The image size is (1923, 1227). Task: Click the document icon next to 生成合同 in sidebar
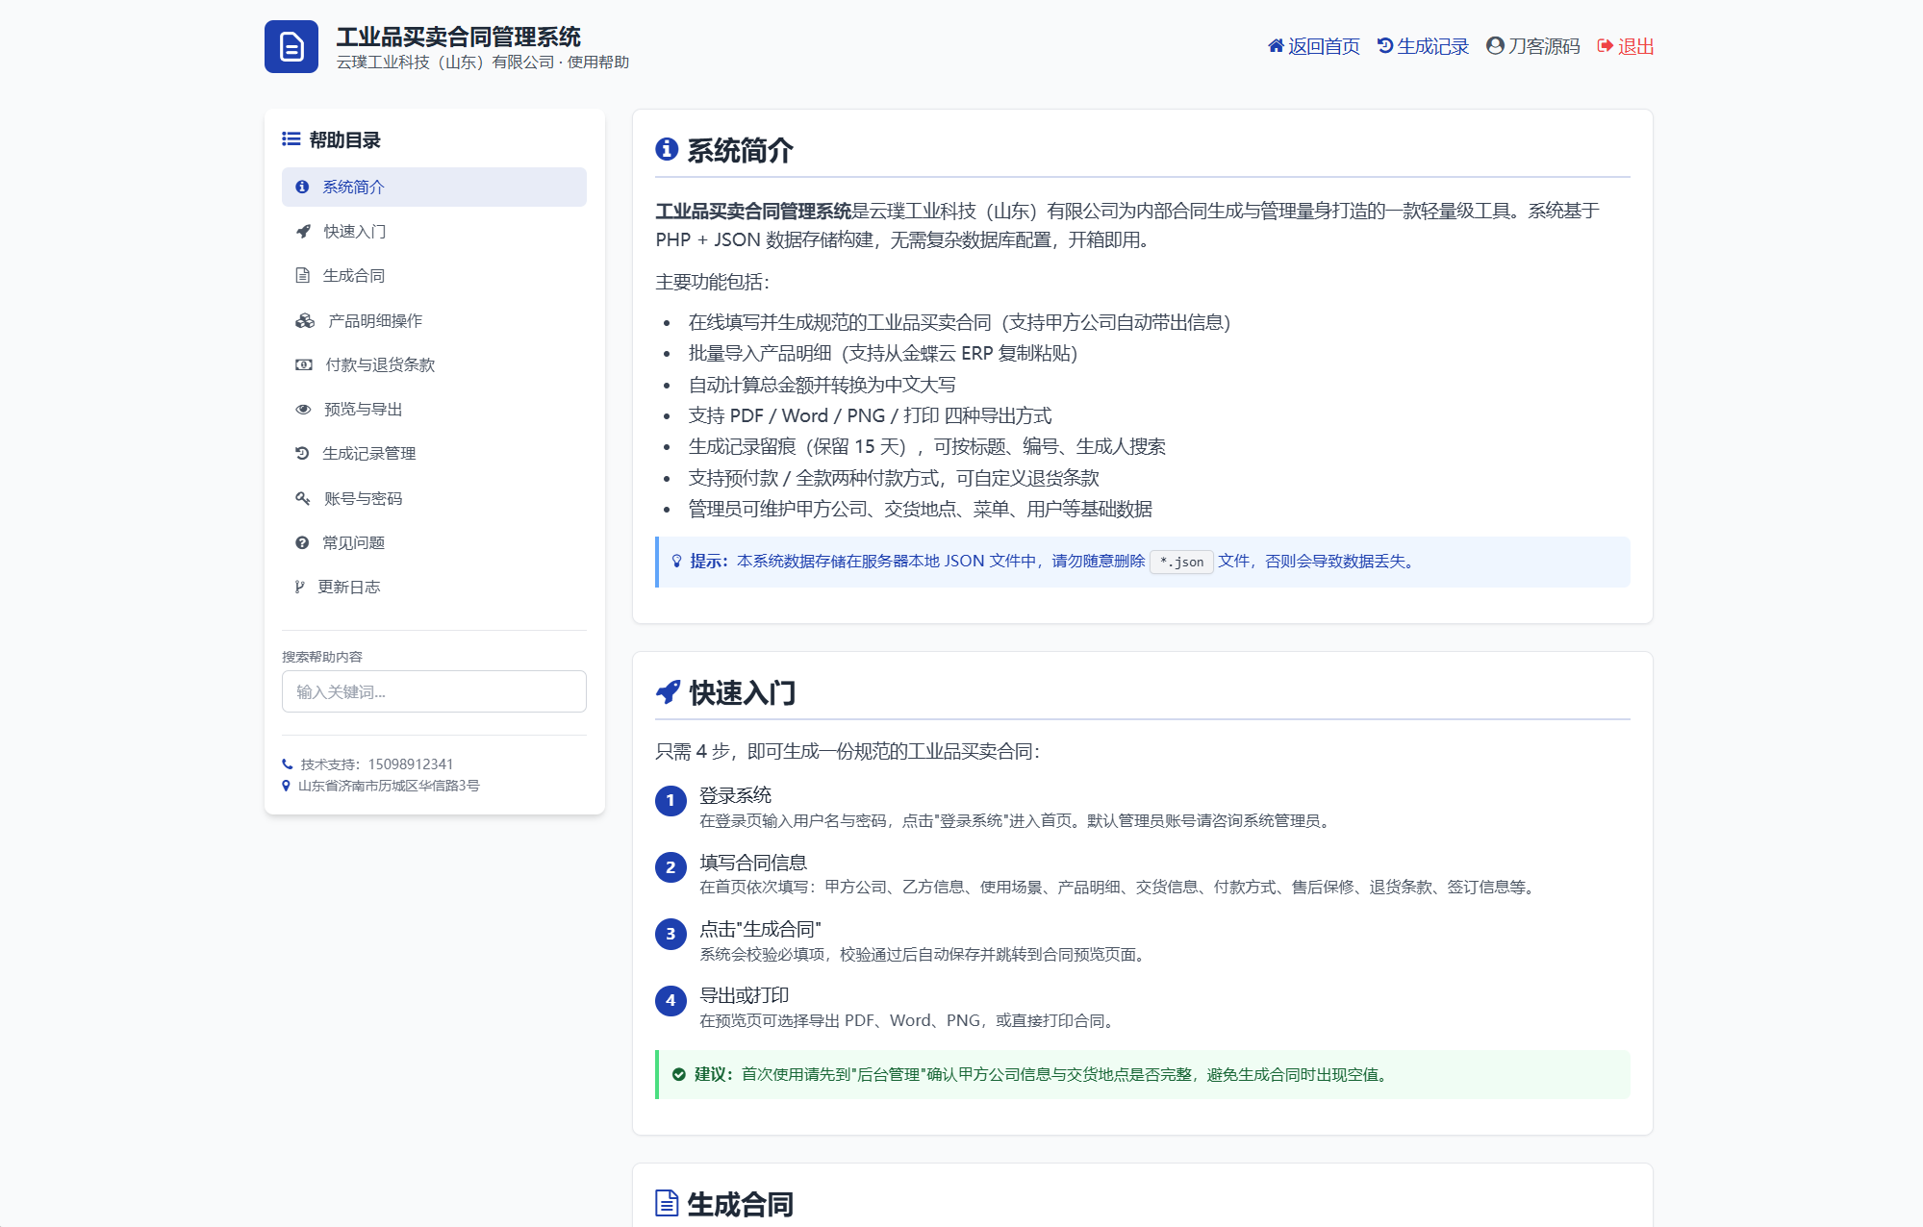(x=303, y=276)
